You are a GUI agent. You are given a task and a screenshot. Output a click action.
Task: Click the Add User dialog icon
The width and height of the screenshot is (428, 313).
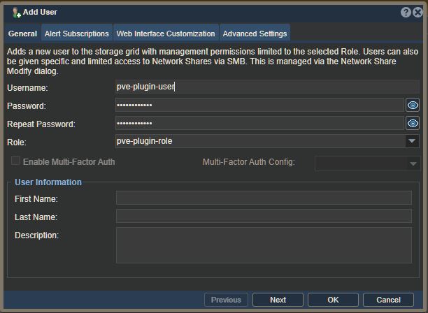(17, 13)
